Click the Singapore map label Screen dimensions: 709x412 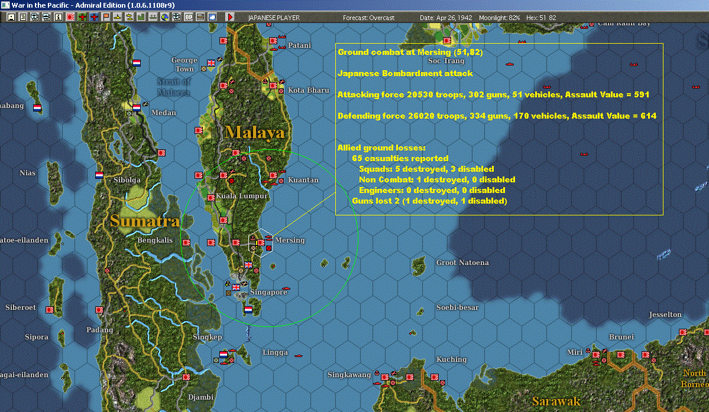268,292
